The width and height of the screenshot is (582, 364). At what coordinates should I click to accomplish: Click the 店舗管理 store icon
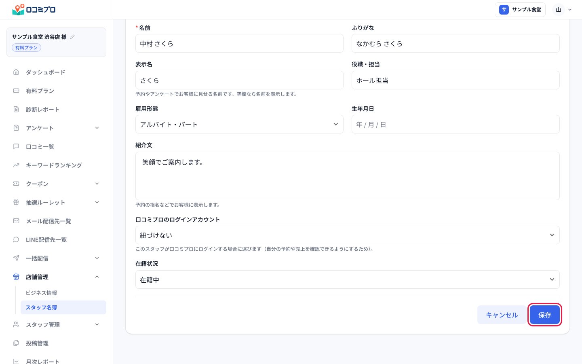(16, 277)
